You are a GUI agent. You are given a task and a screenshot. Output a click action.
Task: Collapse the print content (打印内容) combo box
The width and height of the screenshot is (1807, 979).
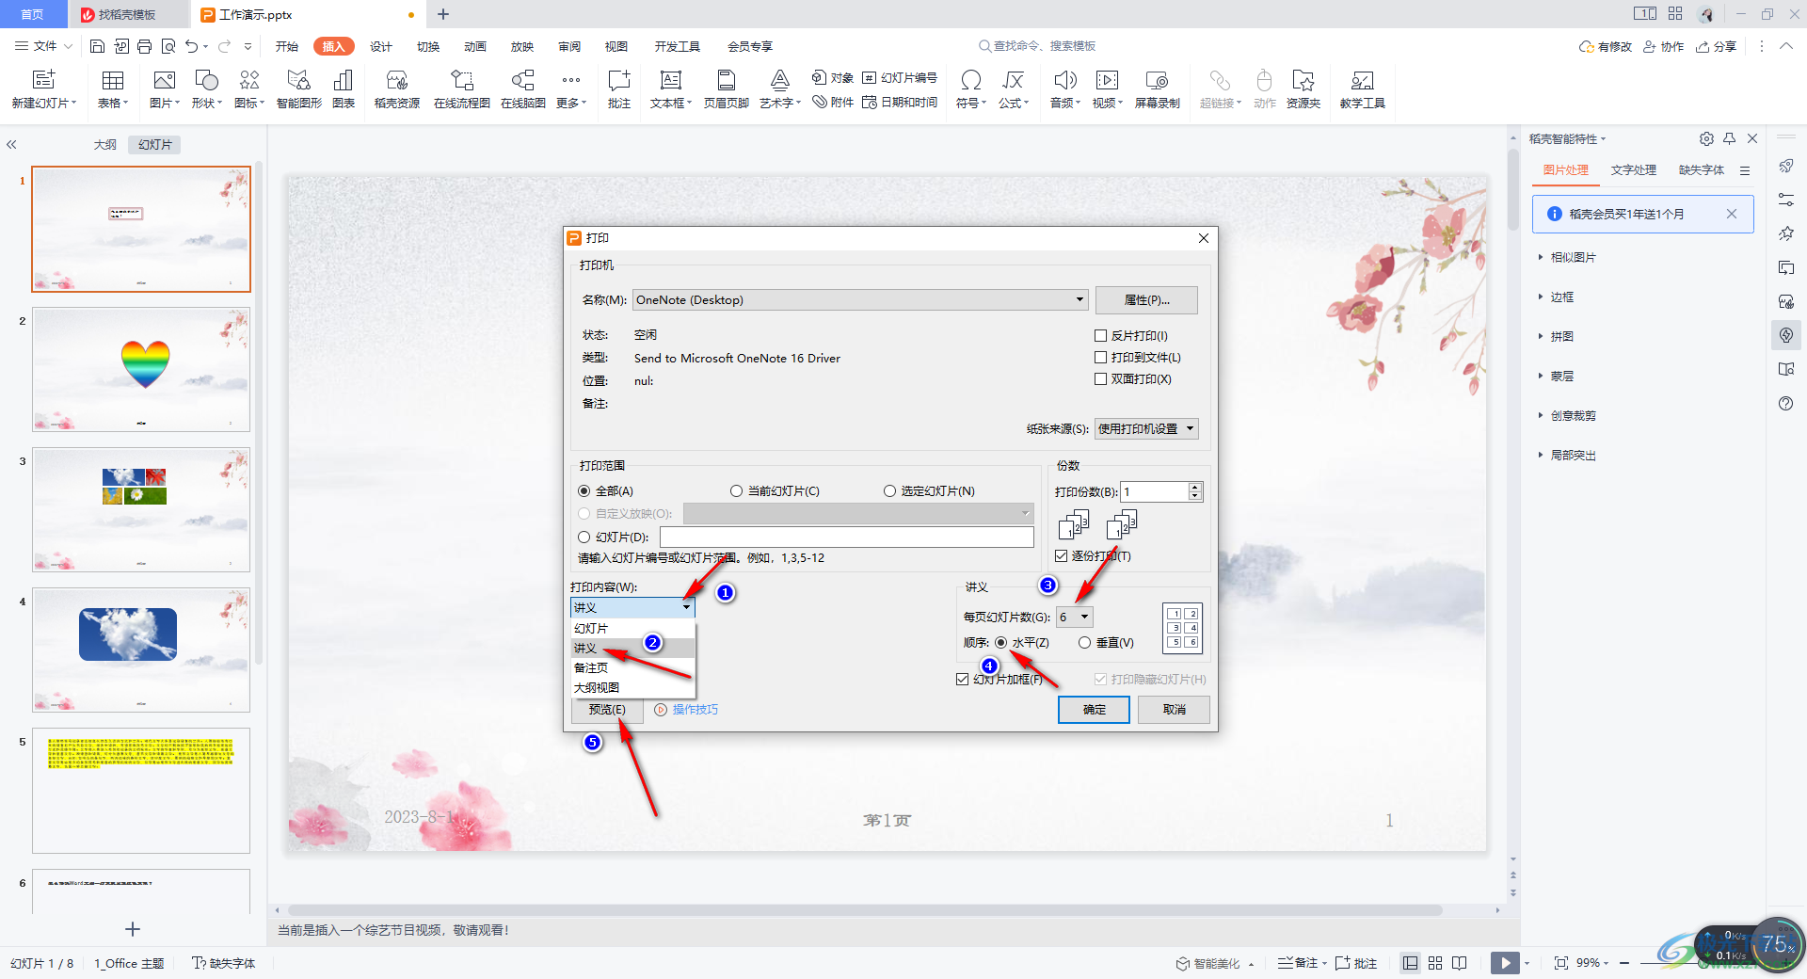(632, 607)
